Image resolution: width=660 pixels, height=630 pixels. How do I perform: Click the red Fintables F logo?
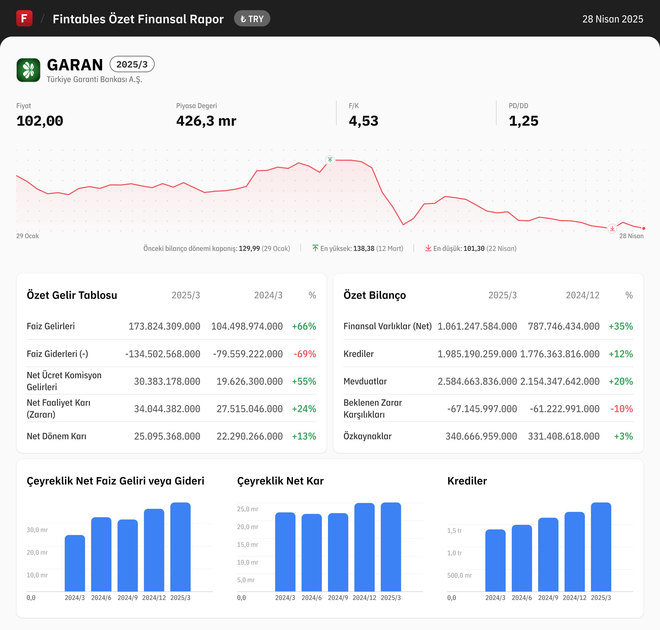24,18
